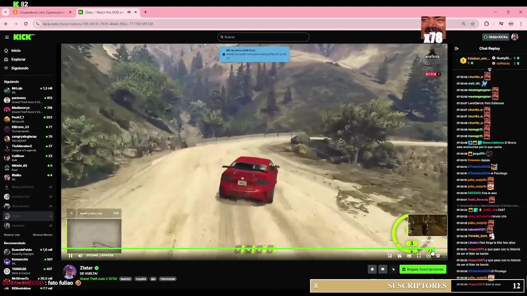Click Obtén KICKs button
527x296 pixels.
click(496, 37)
